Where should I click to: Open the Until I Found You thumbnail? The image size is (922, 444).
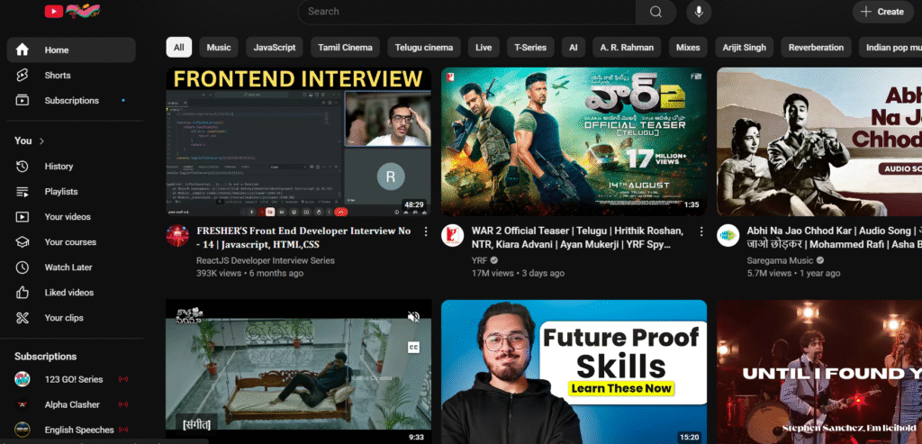tap(819, 372)
